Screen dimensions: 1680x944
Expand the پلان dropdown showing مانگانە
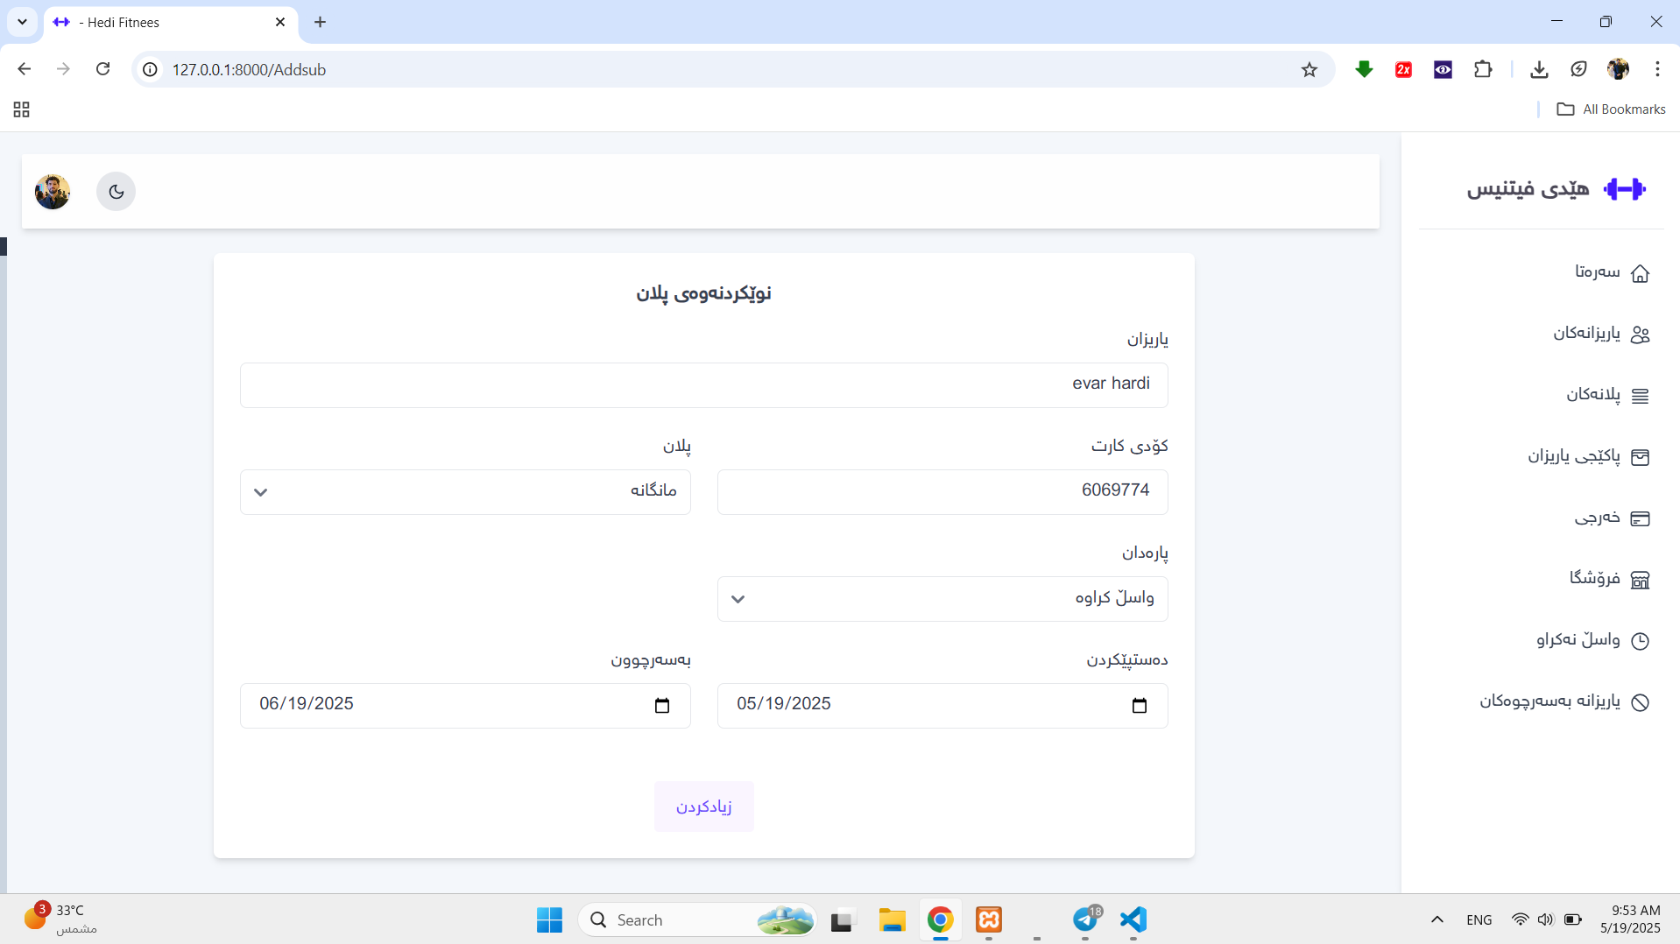coord(465,492)
